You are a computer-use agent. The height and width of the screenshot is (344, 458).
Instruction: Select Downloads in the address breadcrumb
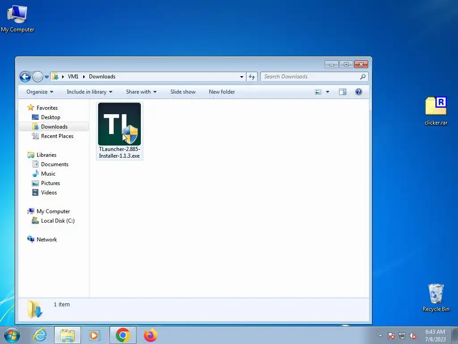(102, 77)
